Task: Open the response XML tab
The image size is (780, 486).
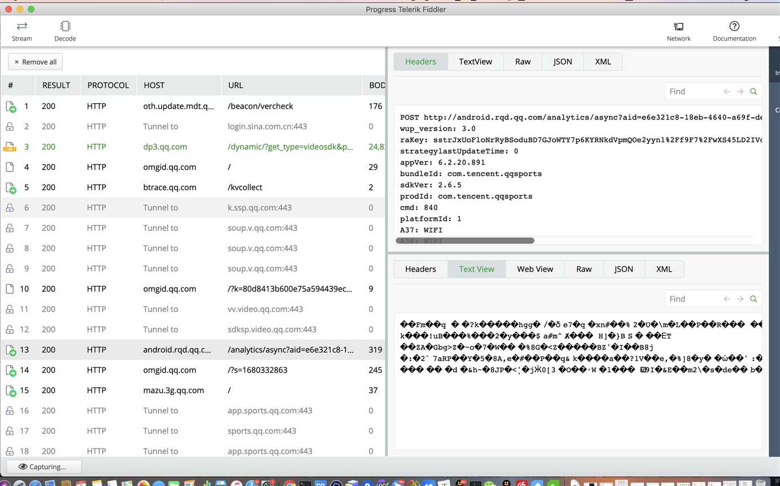Action: pos(664,269)
